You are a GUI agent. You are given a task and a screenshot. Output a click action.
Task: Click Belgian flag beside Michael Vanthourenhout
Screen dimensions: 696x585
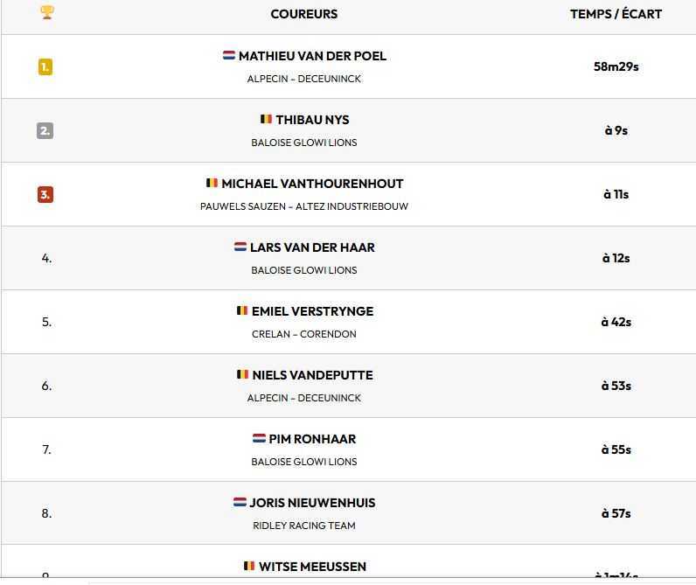pos(212,183)
